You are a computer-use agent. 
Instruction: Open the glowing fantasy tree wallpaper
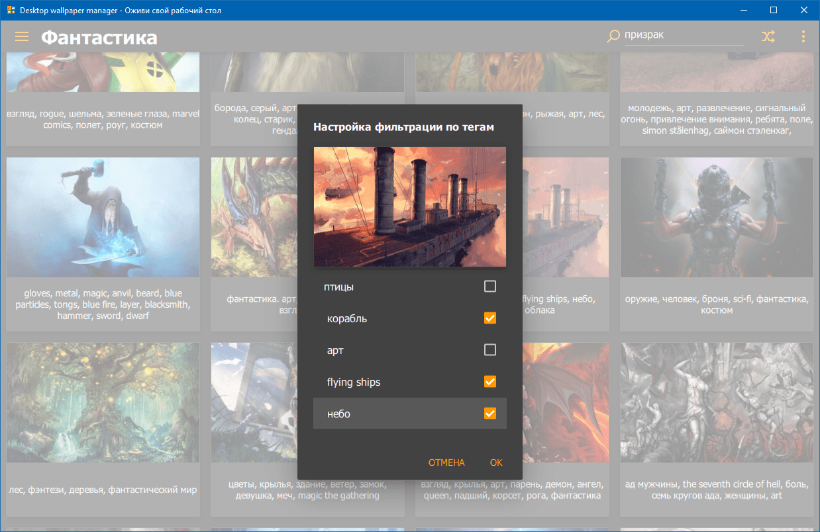pyautogui.click(x=103, y=402)
